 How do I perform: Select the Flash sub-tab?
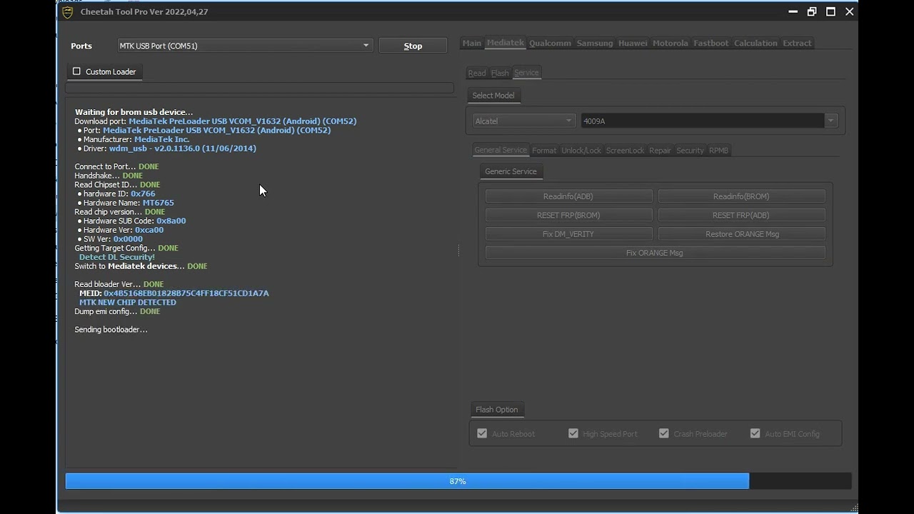[500, 73]
